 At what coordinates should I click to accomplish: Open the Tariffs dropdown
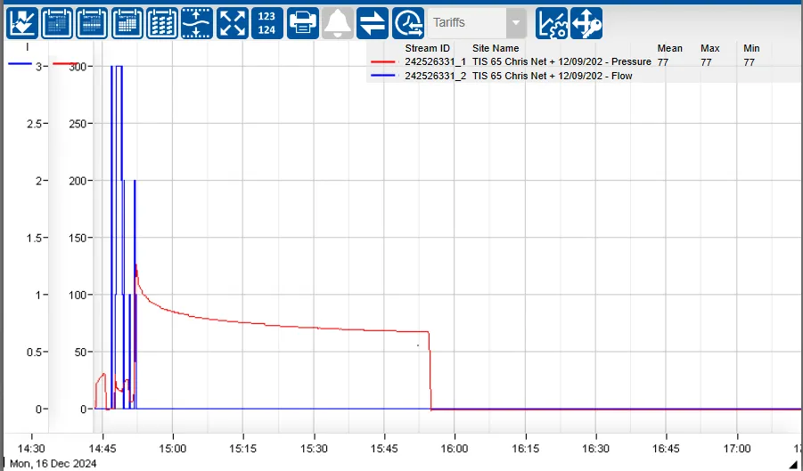click(477, 23)
